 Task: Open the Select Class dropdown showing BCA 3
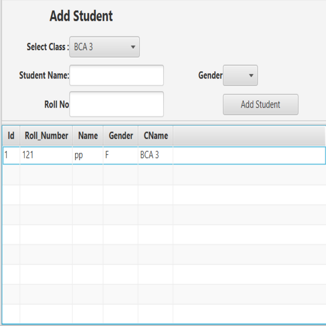(104, 47)
